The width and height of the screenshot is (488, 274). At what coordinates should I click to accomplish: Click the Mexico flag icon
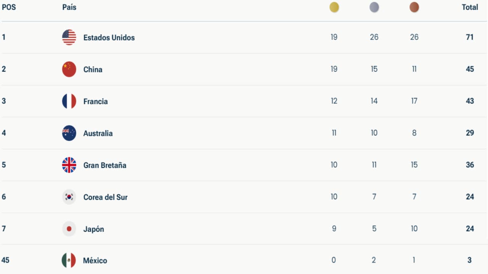pos(69,260)
